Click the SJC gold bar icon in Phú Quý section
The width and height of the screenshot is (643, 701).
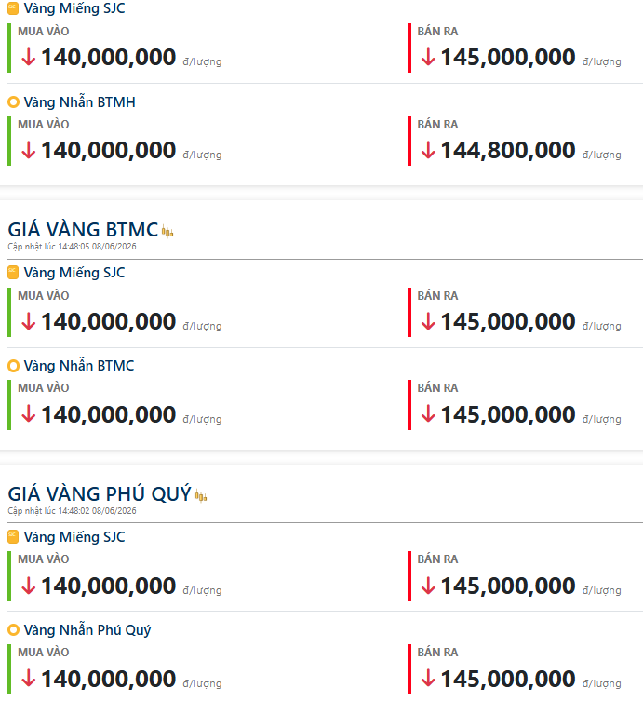(13, 536)
